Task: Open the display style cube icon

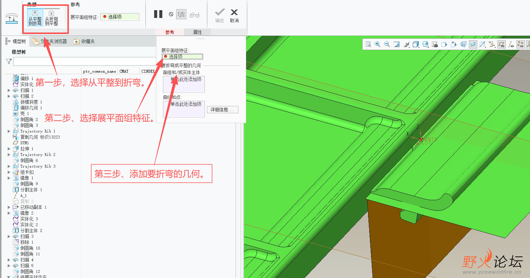Action: tap(416, 44)
